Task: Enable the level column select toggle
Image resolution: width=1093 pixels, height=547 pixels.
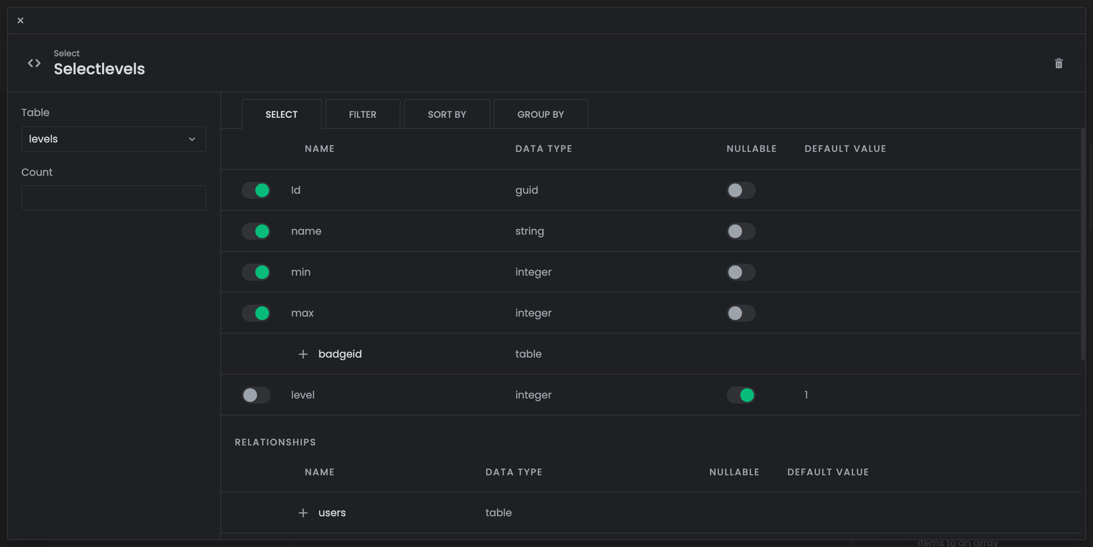Action: (x=256, y=395)
